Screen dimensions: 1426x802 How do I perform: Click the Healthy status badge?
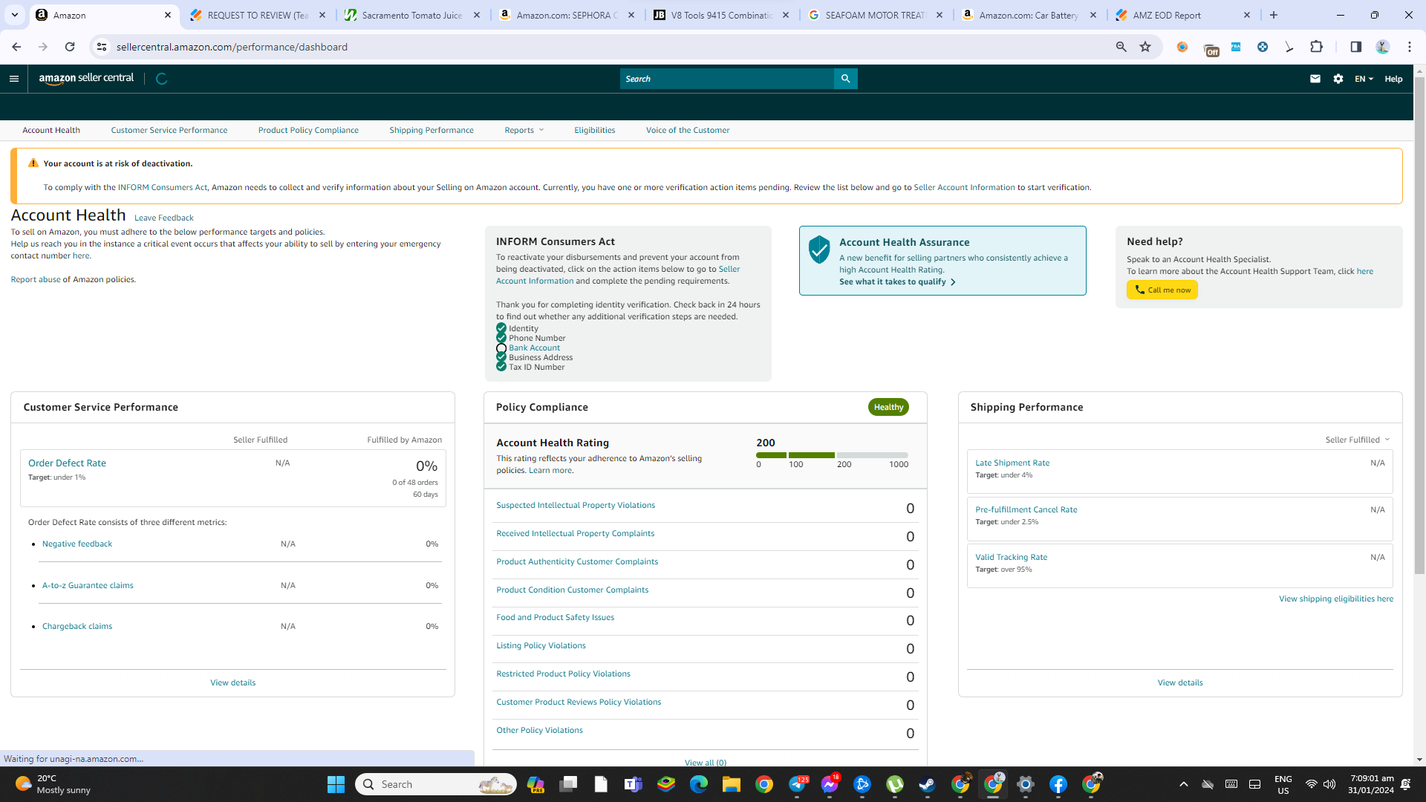pos(888,408)
